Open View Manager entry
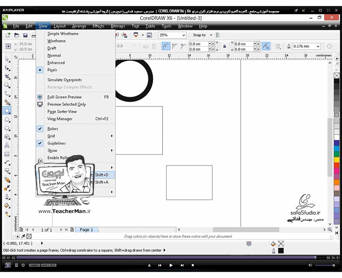 pyautogui.click(x=76, y=119)
